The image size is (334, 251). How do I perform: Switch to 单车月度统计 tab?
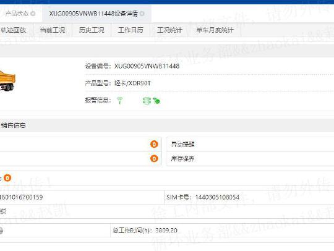[215, 30]
